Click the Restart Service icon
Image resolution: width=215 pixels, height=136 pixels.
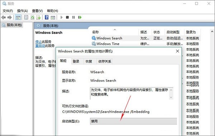point(80,17)
